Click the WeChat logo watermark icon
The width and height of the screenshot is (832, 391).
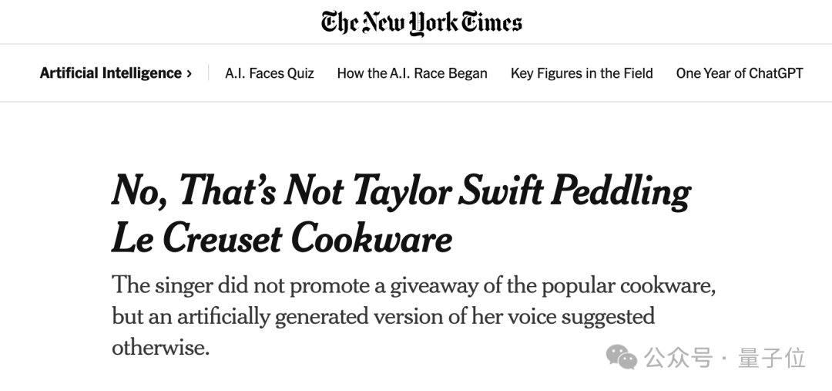coord(622,357)
